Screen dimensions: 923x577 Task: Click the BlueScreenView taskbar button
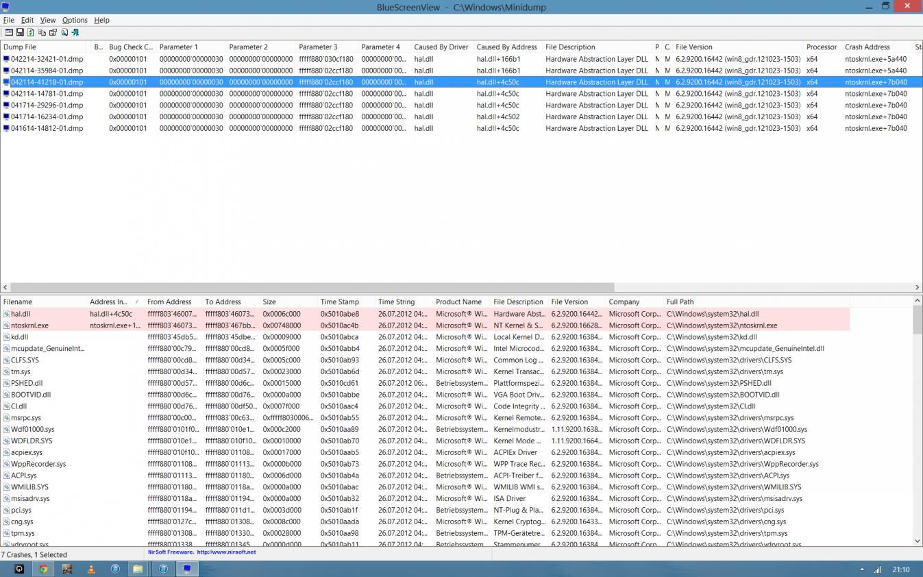[186, 569]
